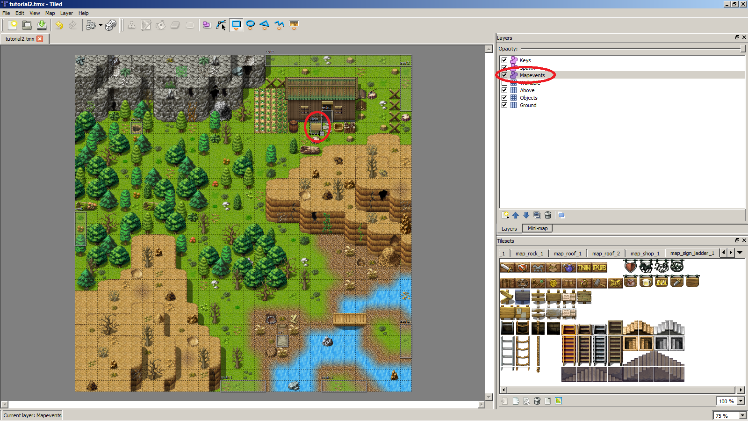Add a new layer in Layers panel

[505, 215]
